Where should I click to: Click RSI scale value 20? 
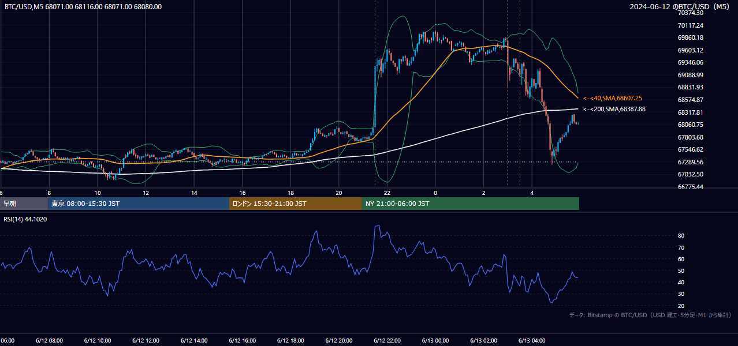681,306
